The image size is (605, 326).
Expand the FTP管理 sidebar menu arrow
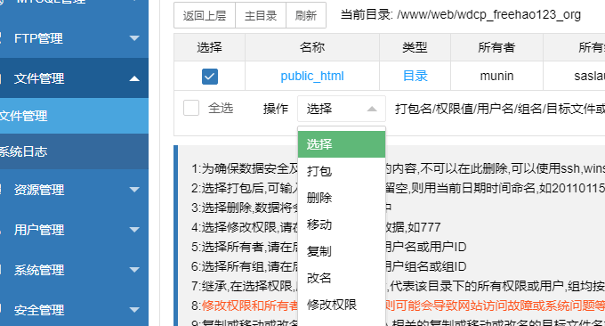[134, 38]
